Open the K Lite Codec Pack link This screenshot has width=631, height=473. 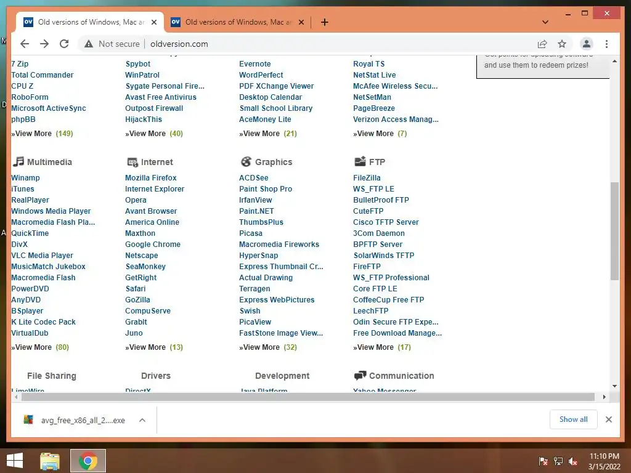tap(44, 321)
